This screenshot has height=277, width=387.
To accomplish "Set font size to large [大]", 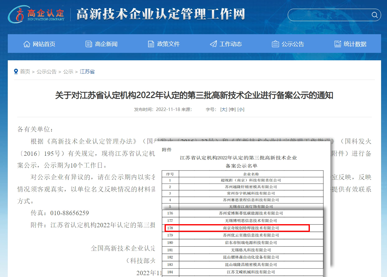I will [223, 109].
